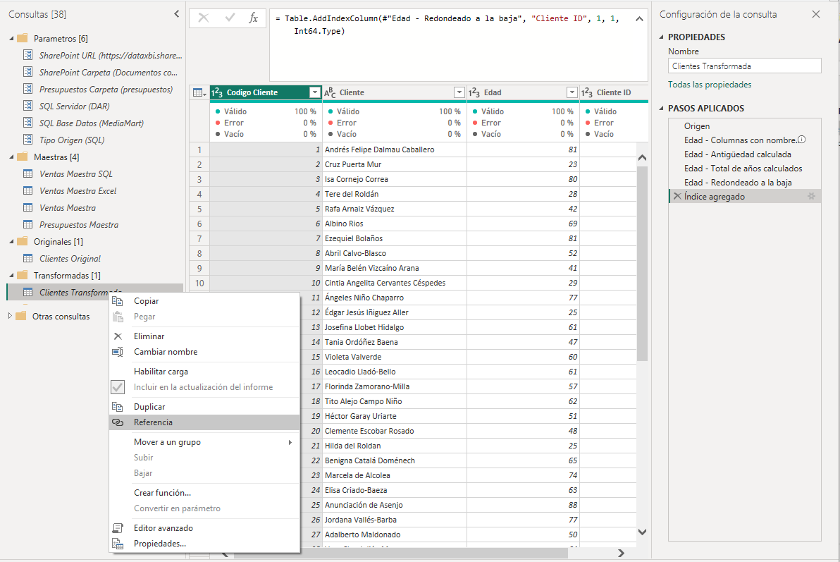Click the Editor avanzado icon in the context menu
Screen dimensions: 840x562
click(118, 527)
